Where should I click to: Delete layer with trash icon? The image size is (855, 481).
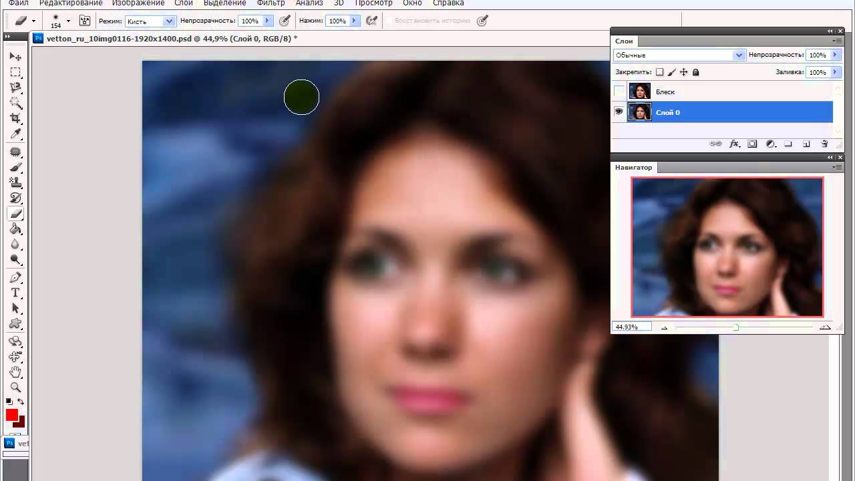click(x=824, y=144)
